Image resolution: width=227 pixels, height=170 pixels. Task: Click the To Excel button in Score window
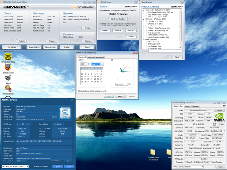pyautogui.click(x=118, y=30)
